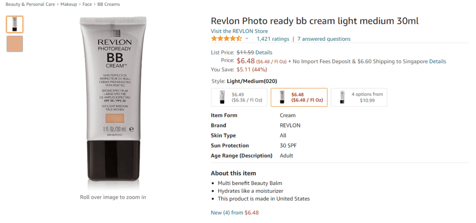
Task: Open the star rating dropdown chevron
Action: (247, 38)
